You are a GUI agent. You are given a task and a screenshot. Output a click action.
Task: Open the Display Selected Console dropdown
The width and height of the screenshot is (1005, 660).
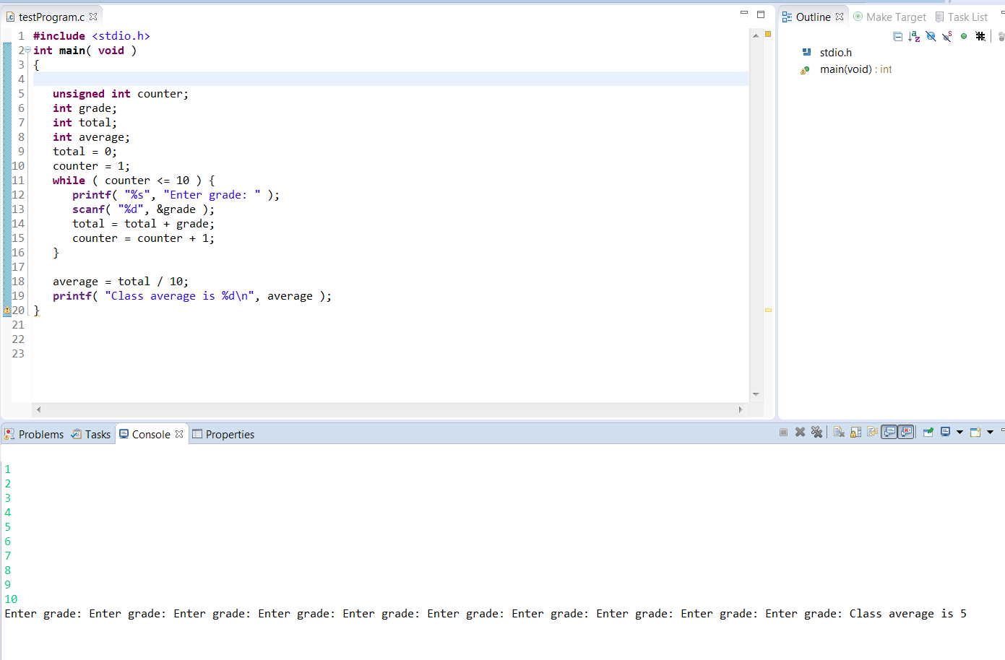click(959, 432)
